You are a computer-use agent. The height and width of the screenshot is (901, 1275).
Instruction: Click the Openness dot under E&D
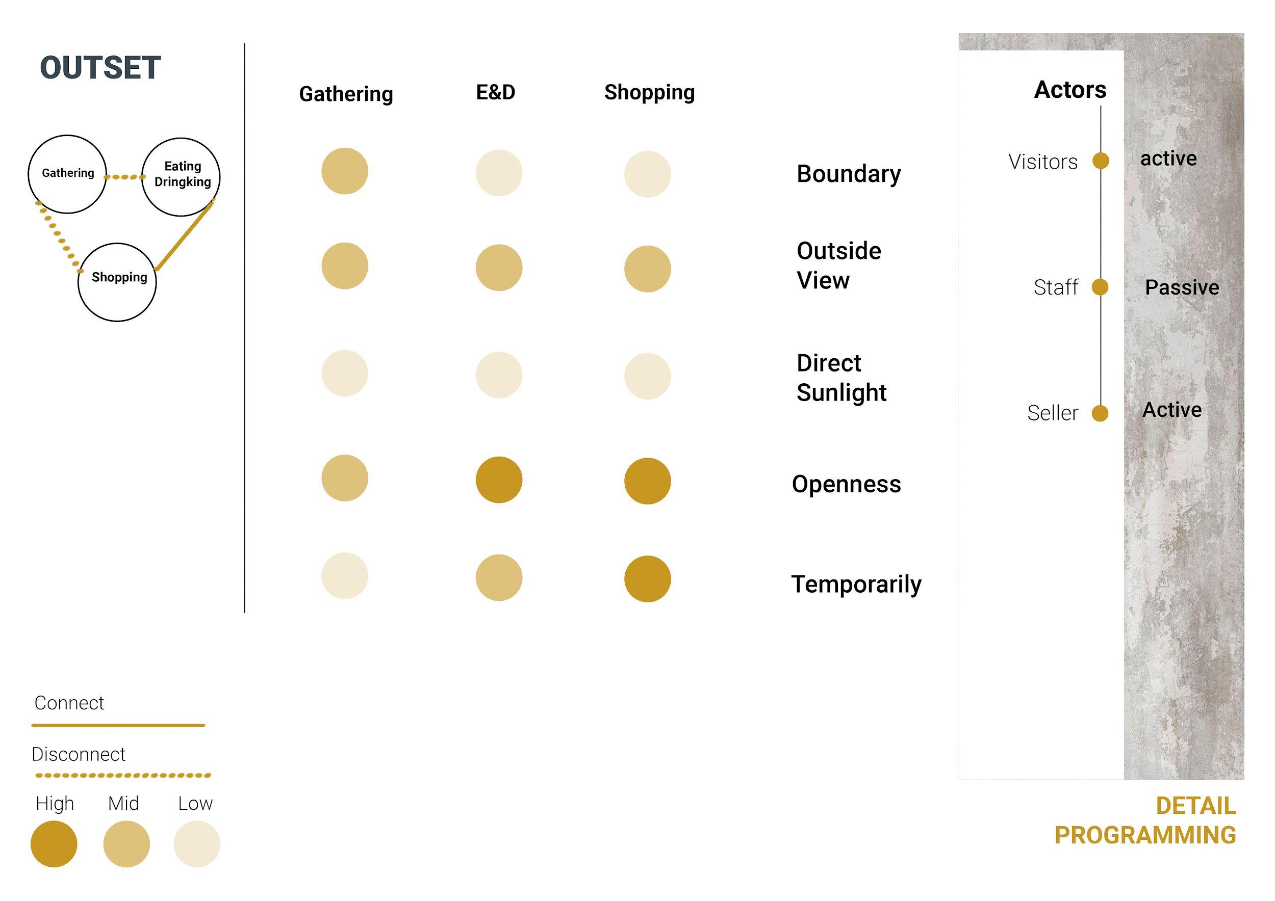pos(499,480)
